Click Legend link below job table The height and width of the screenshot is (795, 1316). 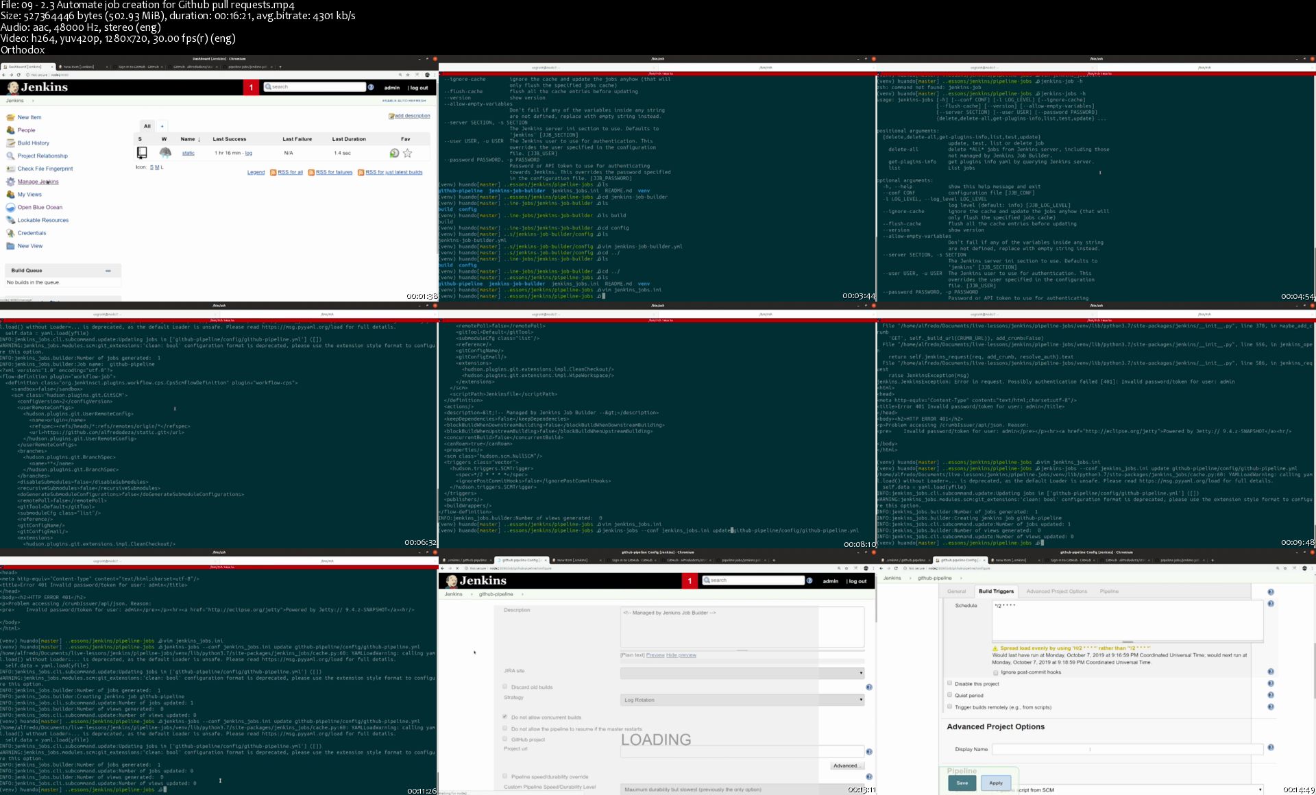point(256,172)
